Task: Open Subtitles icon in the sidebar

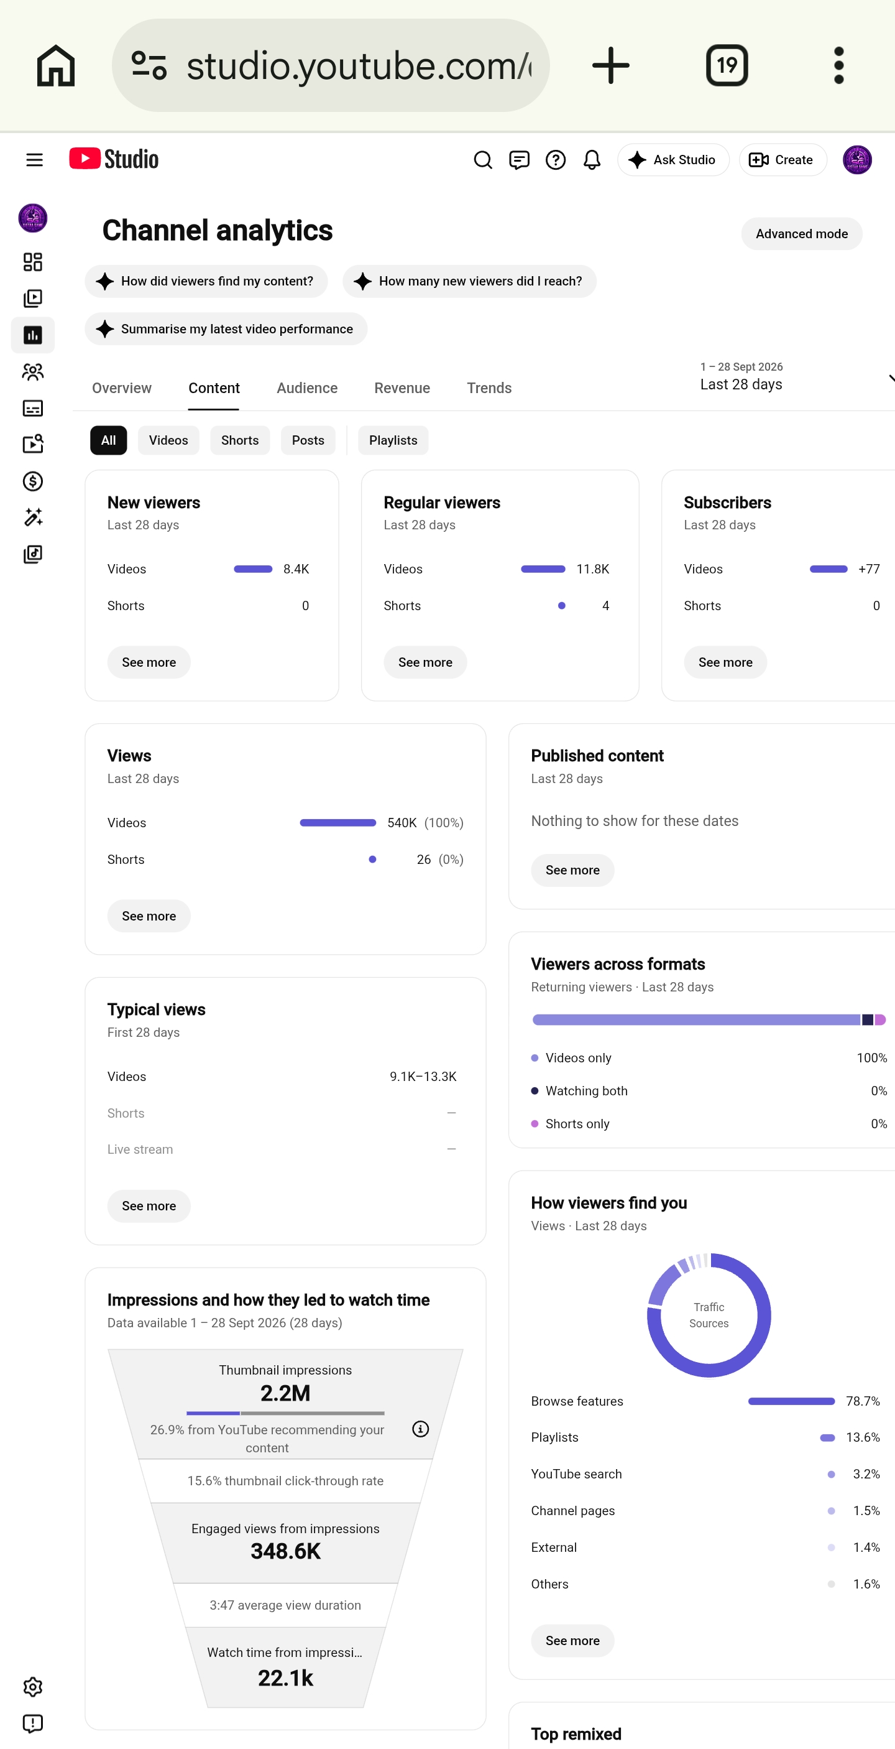Action: (x=32, y=408)
